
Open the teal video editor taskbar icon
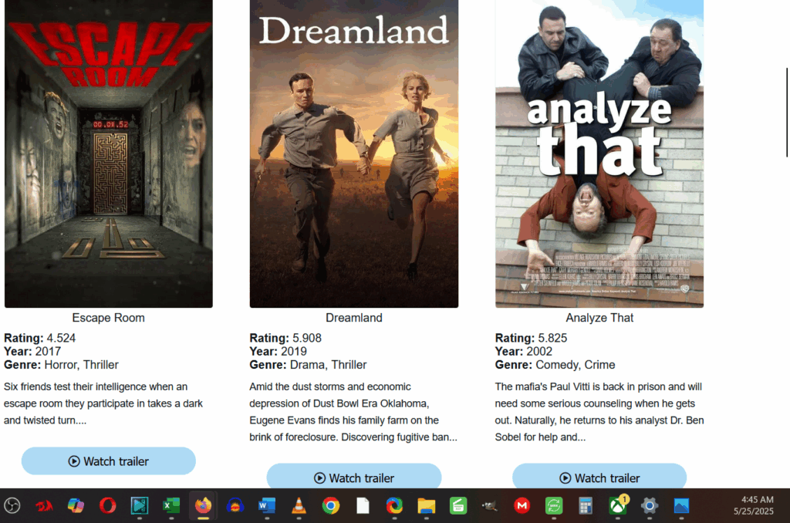[x=140, y=505]
